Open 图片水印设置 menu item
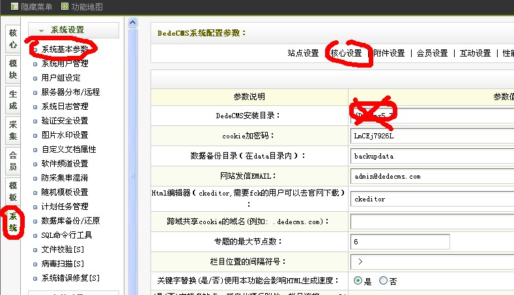The width and height of the screenshot is (514, 295). 64,135
